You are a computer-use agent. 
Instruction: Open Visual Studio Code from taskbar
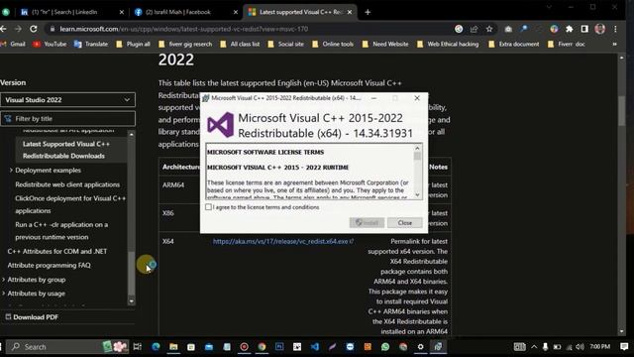point(315,346)
